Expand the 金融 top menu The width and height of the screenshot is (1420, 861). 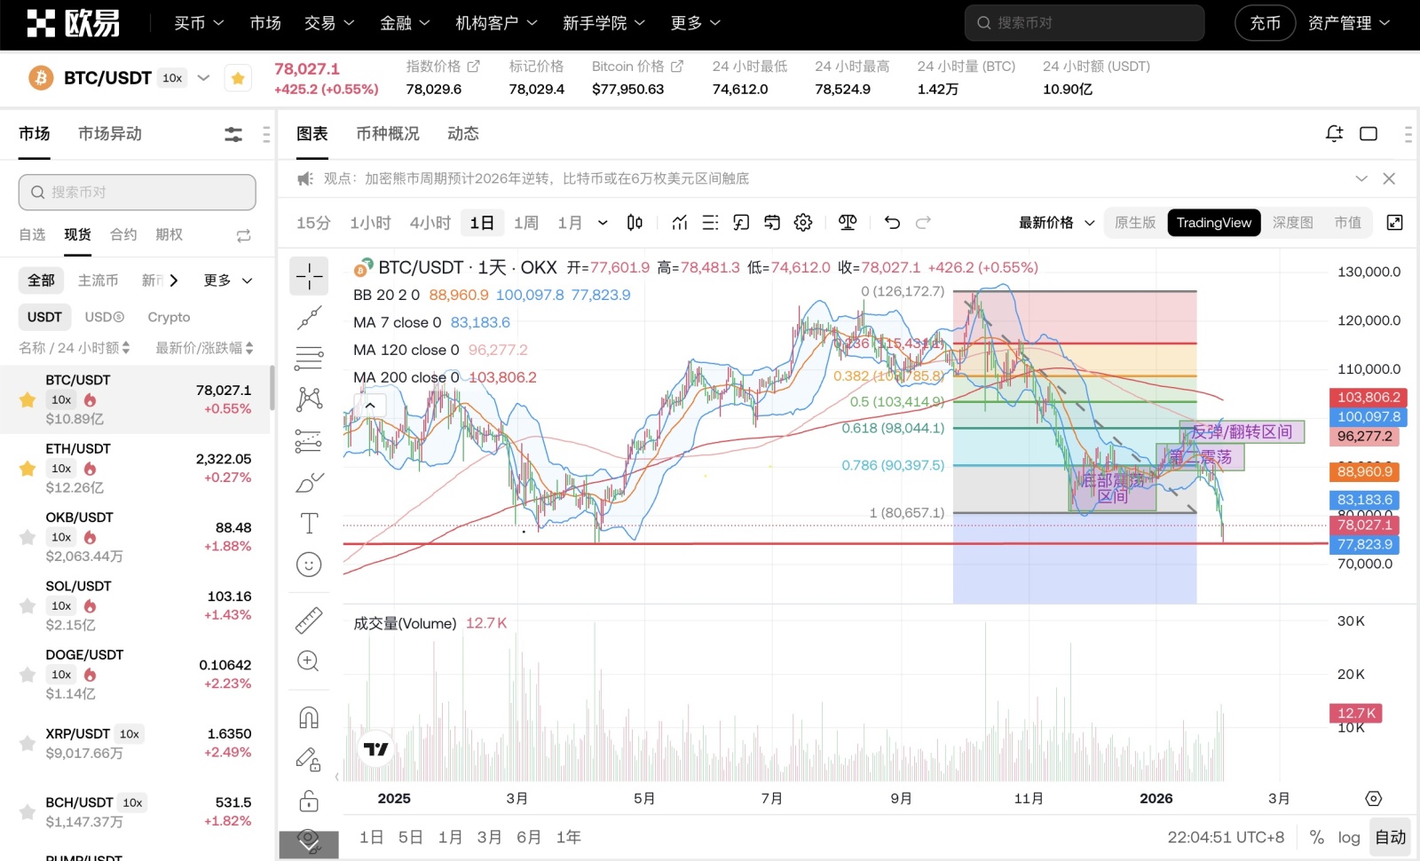[x=405, y=23]
